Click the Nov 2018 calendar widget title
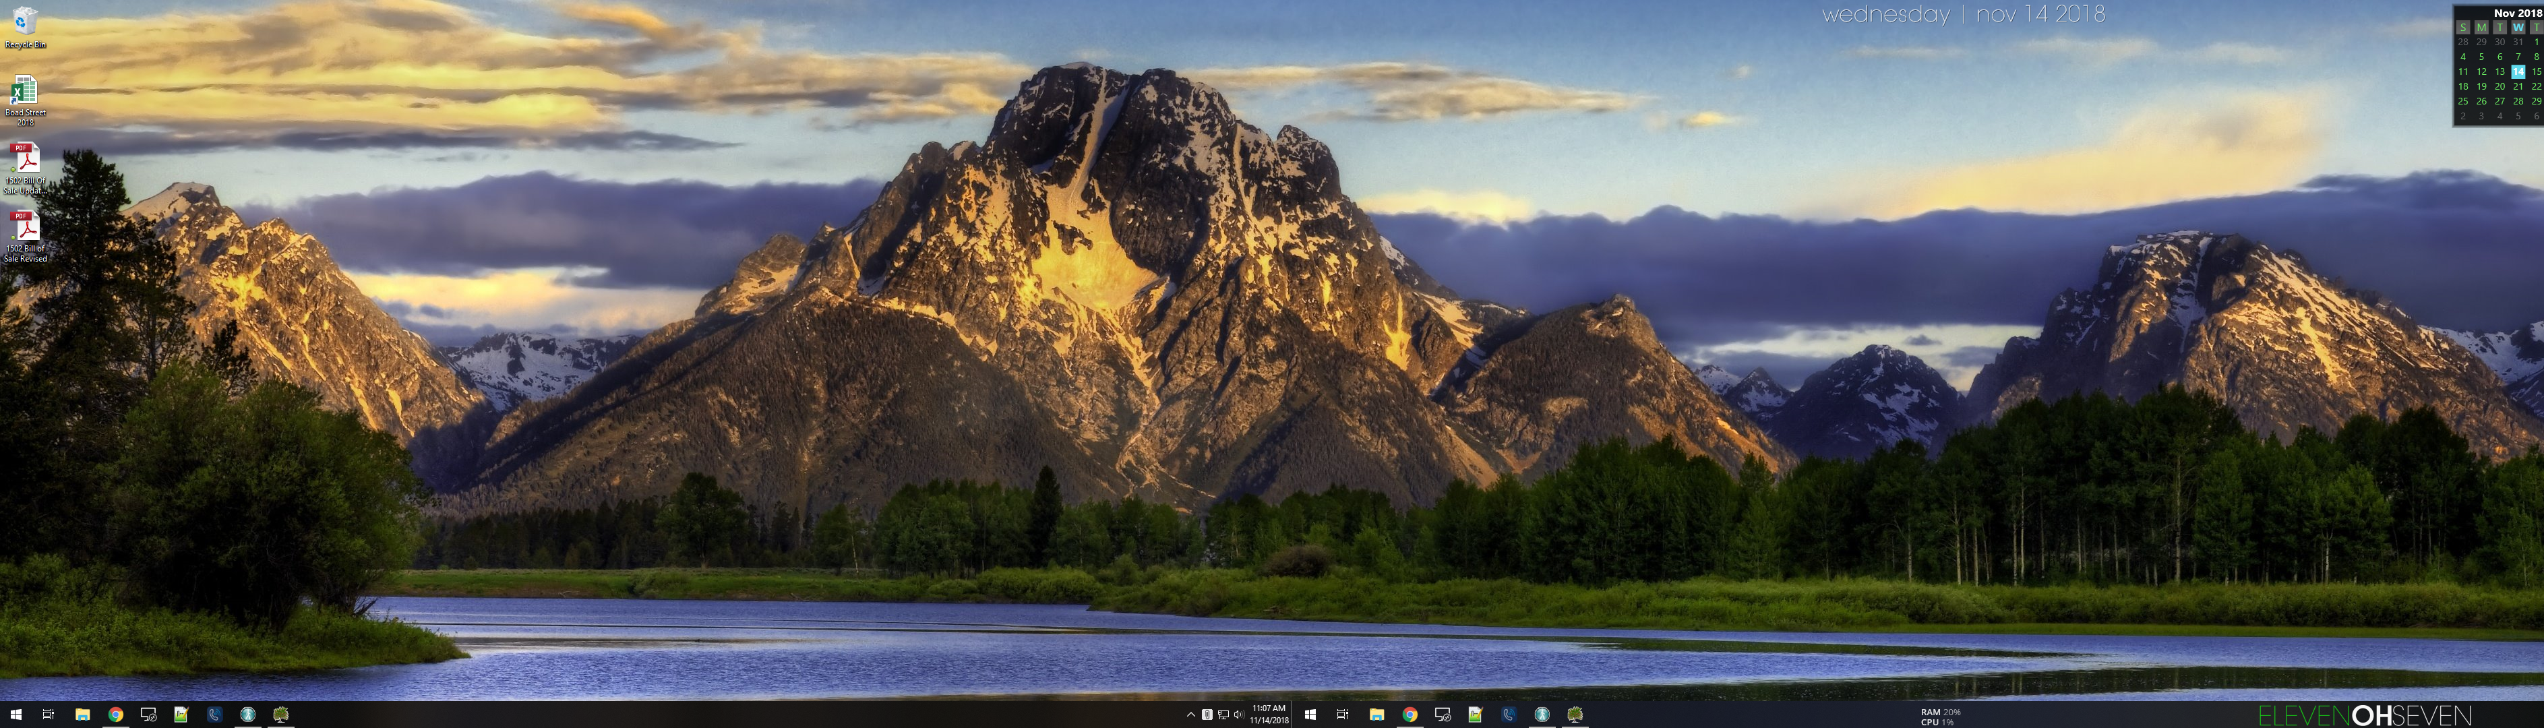Image resolution: width=2544 pixels, height=728 pixels. point(2517,13)
